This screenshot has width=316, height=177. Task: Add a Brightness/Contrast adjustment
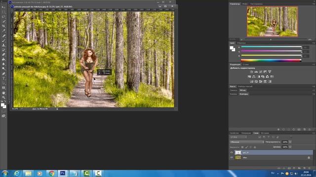click(x=251, y=72)
